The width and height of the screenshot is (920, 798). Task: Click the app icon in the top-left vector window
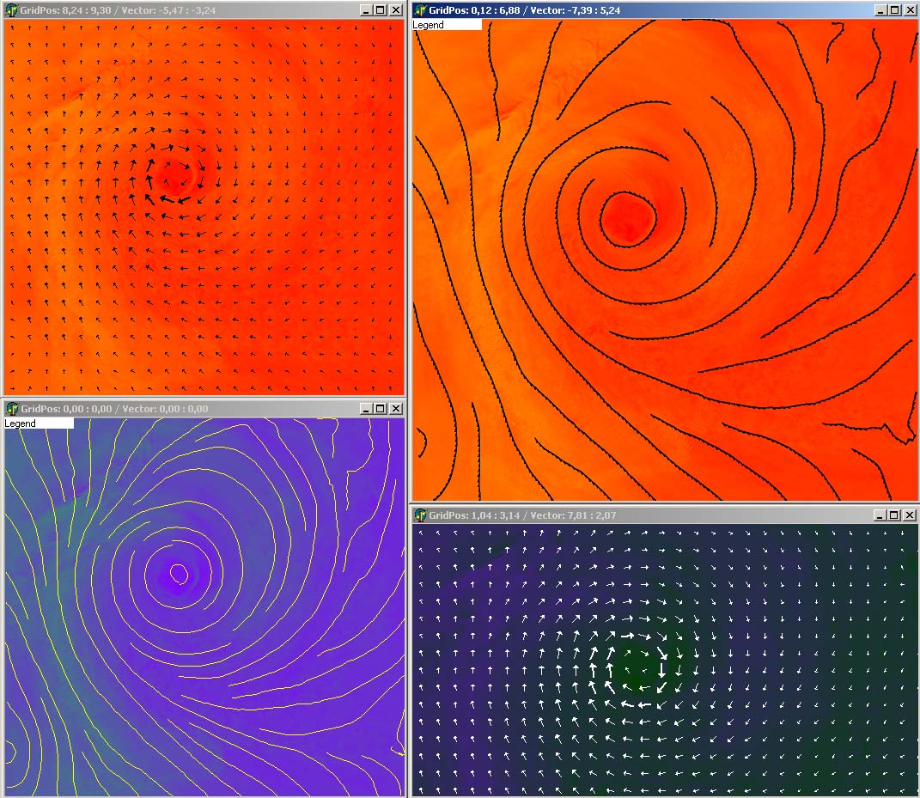click(x=12, y=10)
